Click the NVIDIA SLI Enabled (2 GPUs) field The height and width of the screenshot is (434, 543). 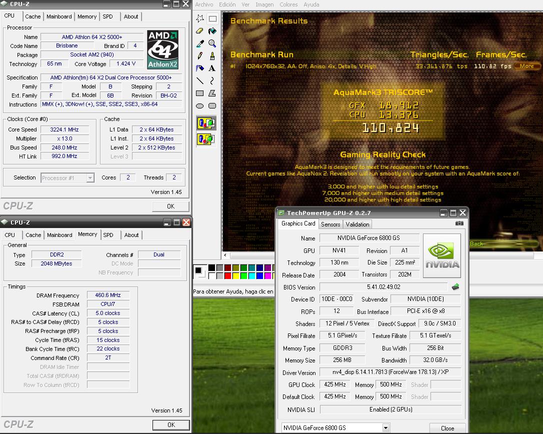pyautogui.click(x=390, y=409)
